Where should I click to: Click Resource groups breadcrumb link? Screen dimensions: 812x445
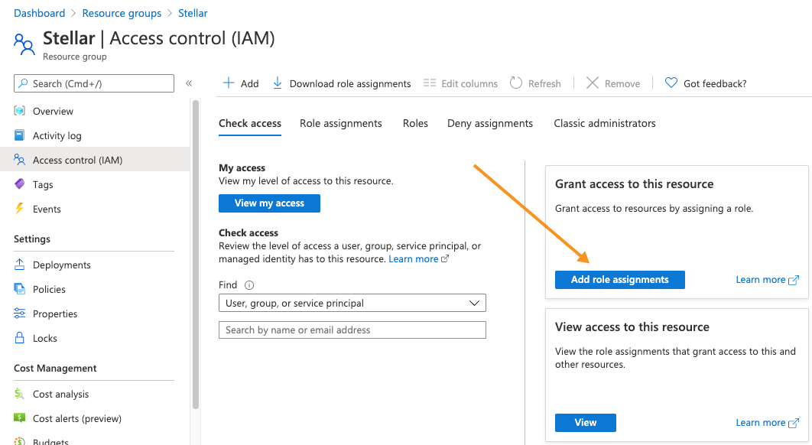click(x=122, y=13)
